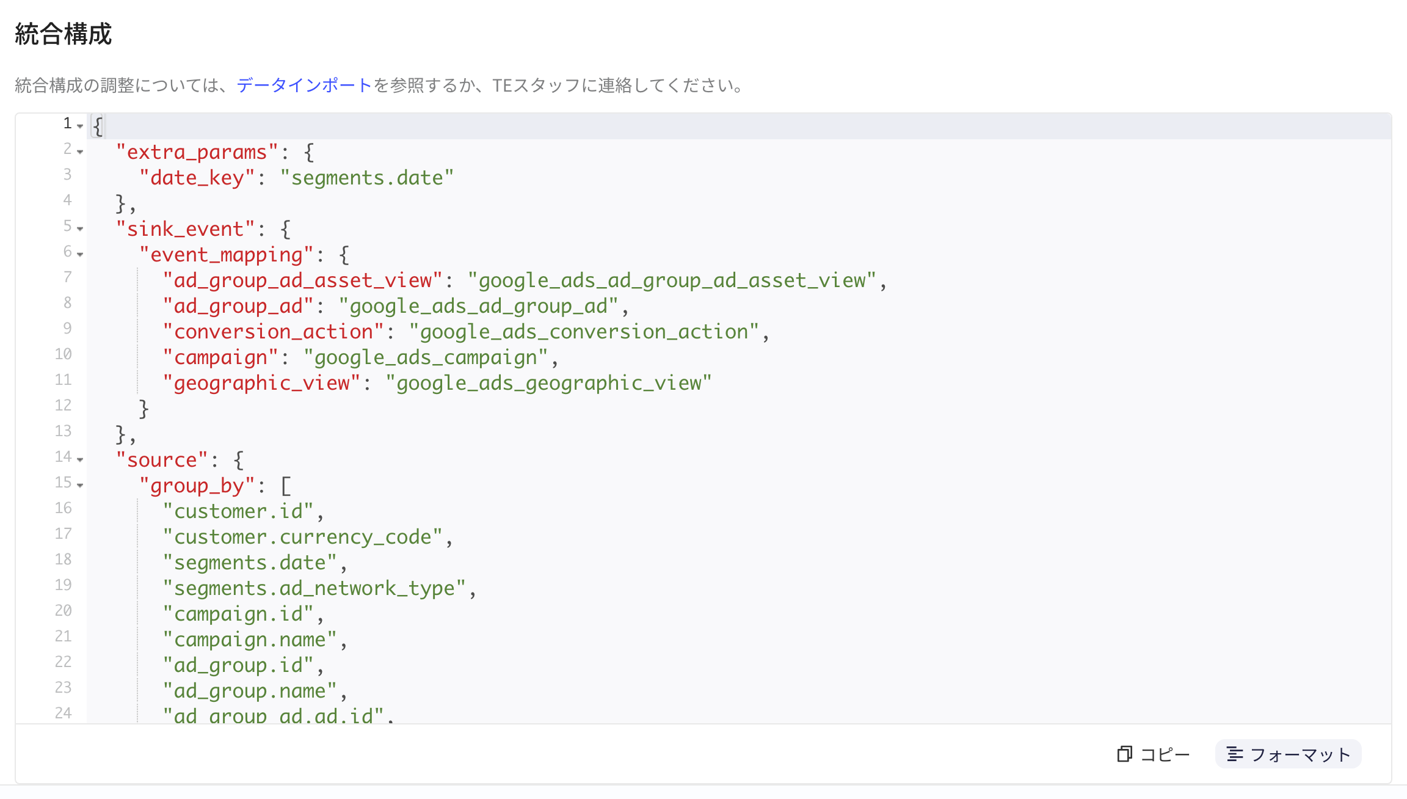
Task: Collapse the root object fold arrow on line 1
Action: (x=80, y=126)
